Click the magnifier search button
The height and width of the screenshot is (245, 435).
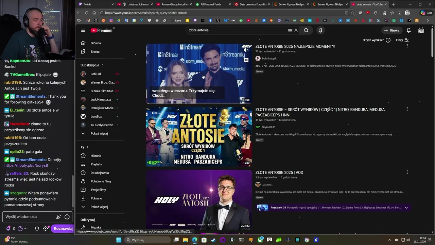(306, 30)
